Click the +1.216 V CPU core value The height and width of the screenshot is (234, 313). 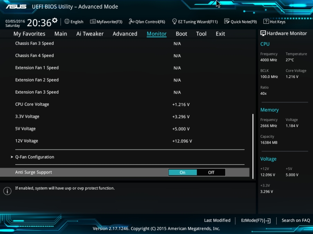pyautogui.click(x=181, y=105)
